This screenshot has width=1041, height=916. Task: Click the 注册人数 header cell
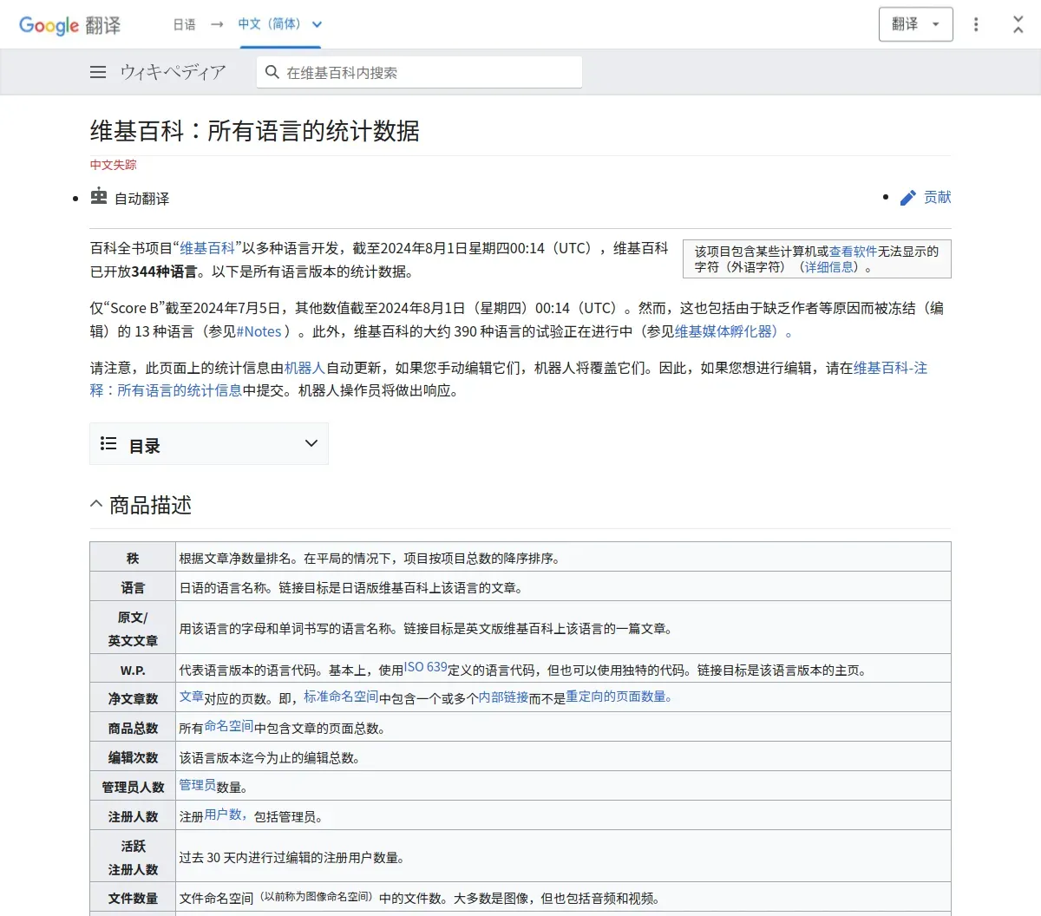pos(133,816)
